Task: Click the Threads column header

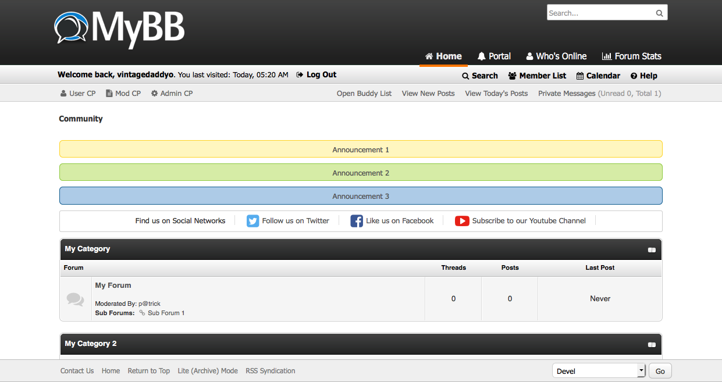Action: 453,268
